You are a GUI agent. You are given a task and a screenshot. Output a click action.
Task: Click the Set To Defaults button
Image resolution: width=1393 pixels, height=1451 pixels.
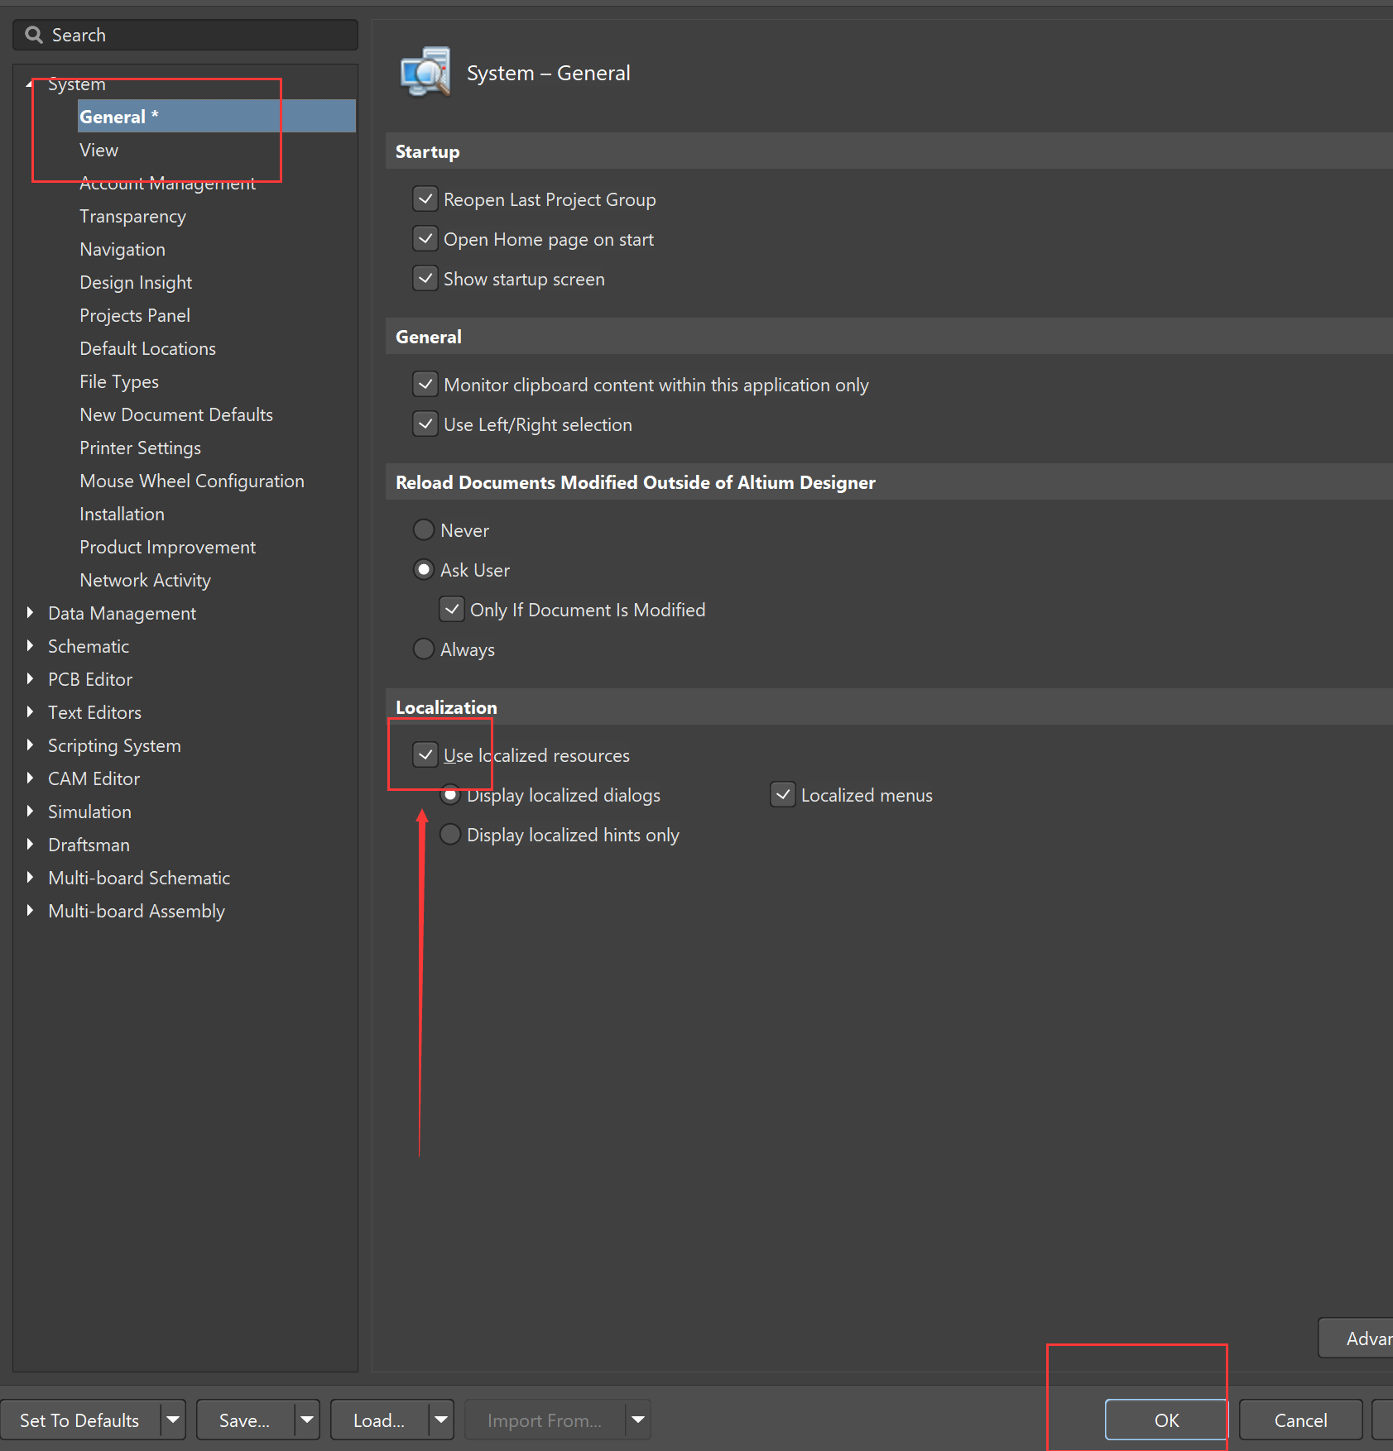tap(80, 1420)
